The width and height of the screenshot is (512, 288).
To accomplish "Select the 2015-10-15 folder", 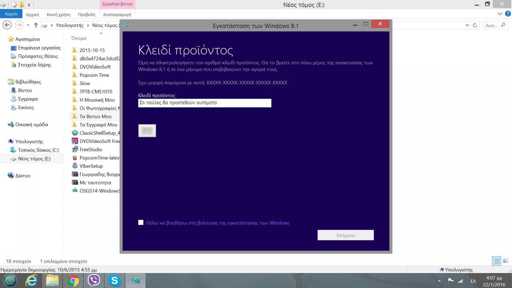I will [x=92, y=50].
